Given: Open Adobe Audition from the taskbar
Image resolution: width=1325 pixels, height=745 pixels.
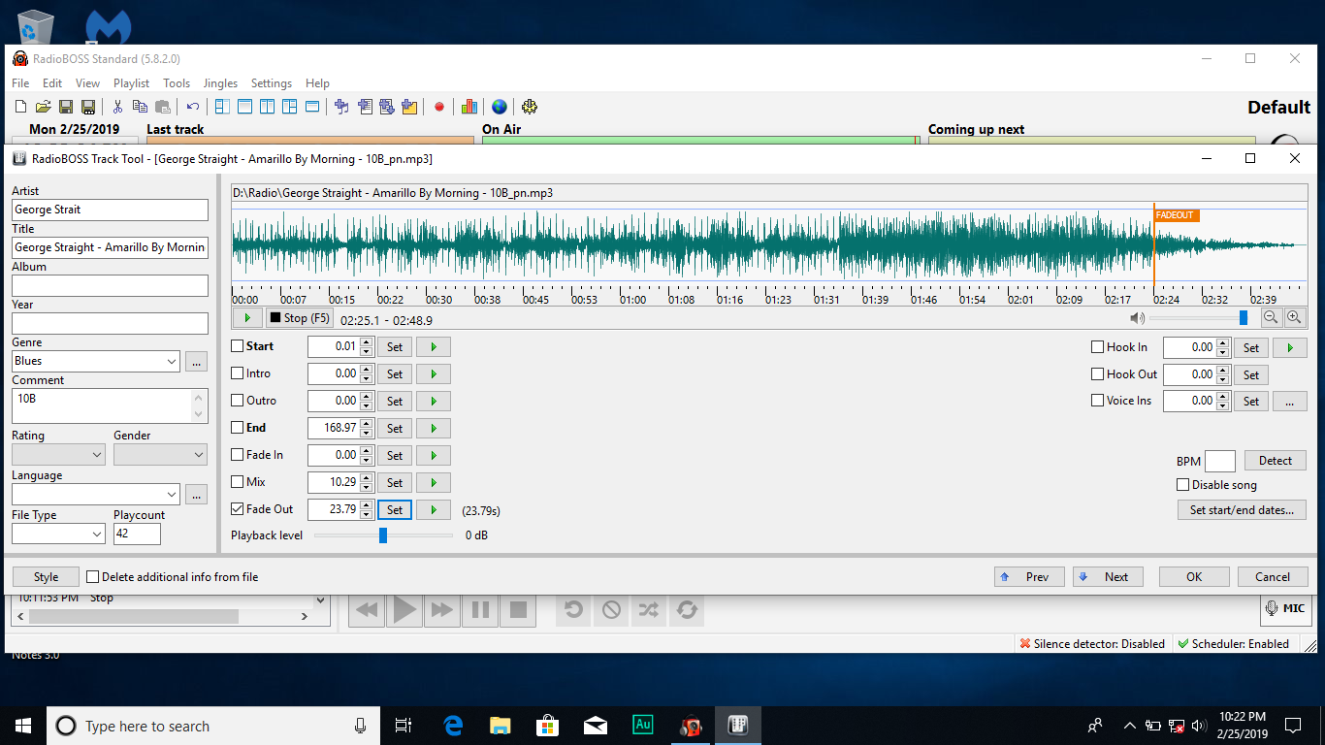Looking at the screenshot, I should click(x=643, y=725).
